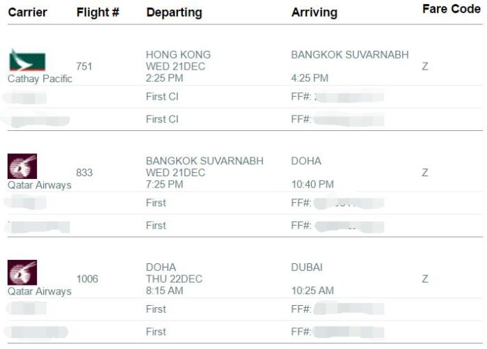Click the 8:15 AM Doha departure time

(x=165, y=291)
